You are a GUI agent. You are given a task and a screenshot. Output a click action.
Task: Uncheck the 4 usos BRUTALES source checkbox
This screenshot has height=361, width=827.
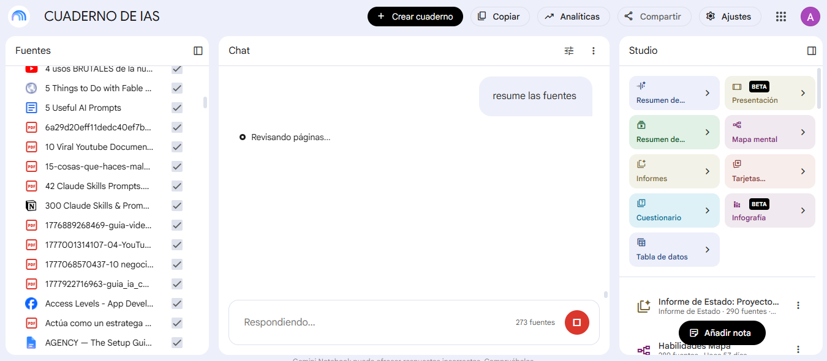click(x=177, y=69)
